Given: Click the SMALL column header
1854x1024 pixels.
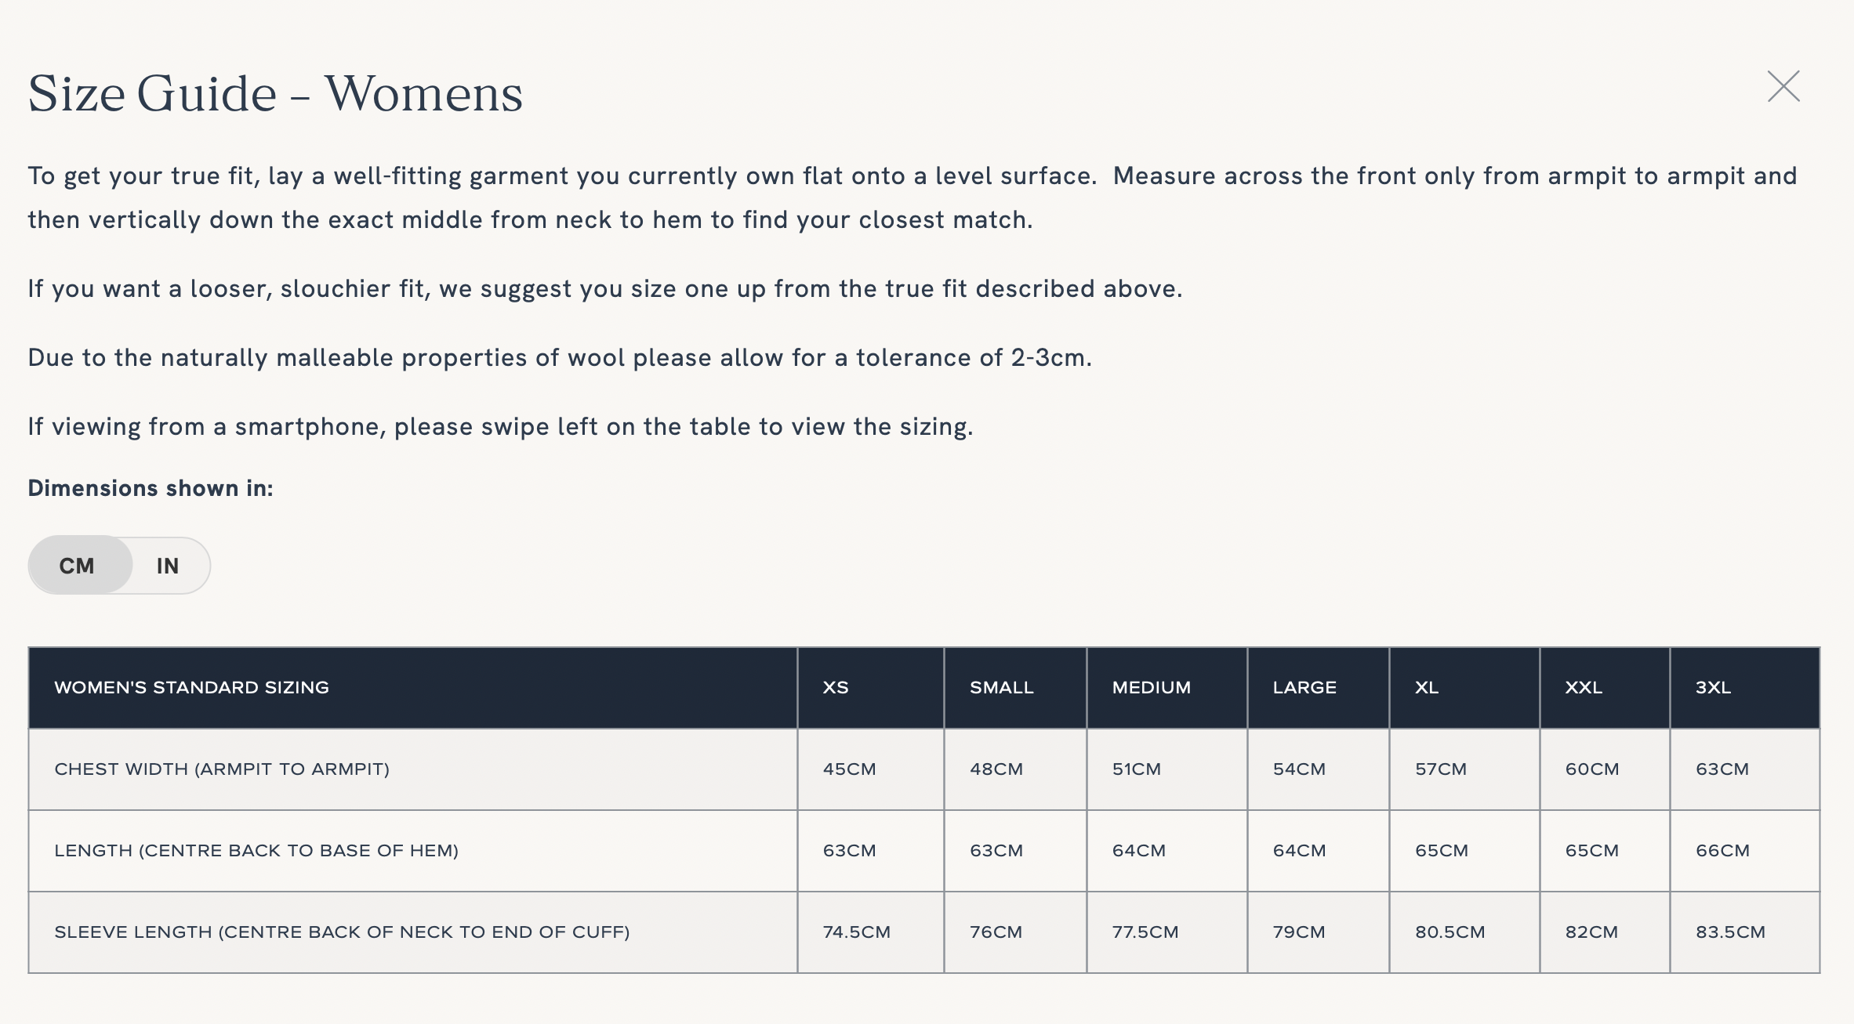Looking at the screenshot, I should tap(1001, 688).
